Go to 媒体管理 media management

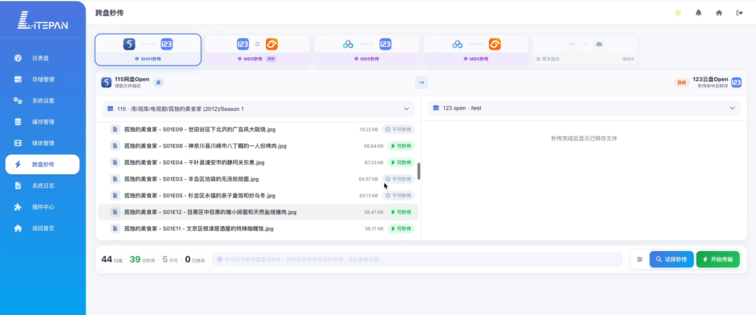click(x=42, y=143)
